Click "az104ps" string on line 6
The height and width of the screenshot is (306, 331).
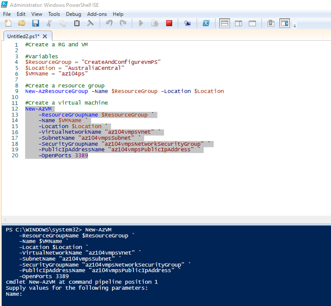click(73, 74)
